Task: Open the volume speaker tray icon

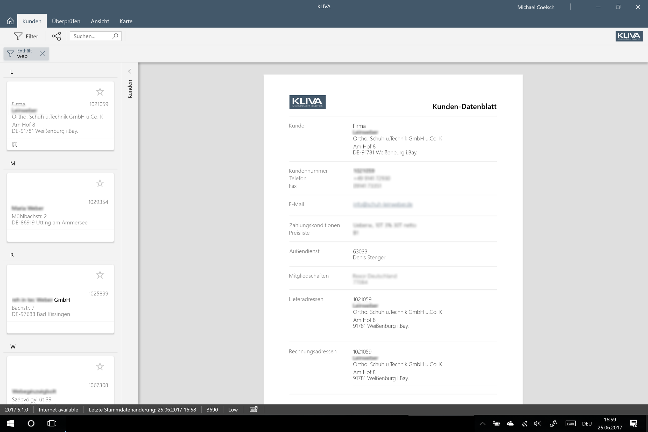Action: click(x=538, y=423)
